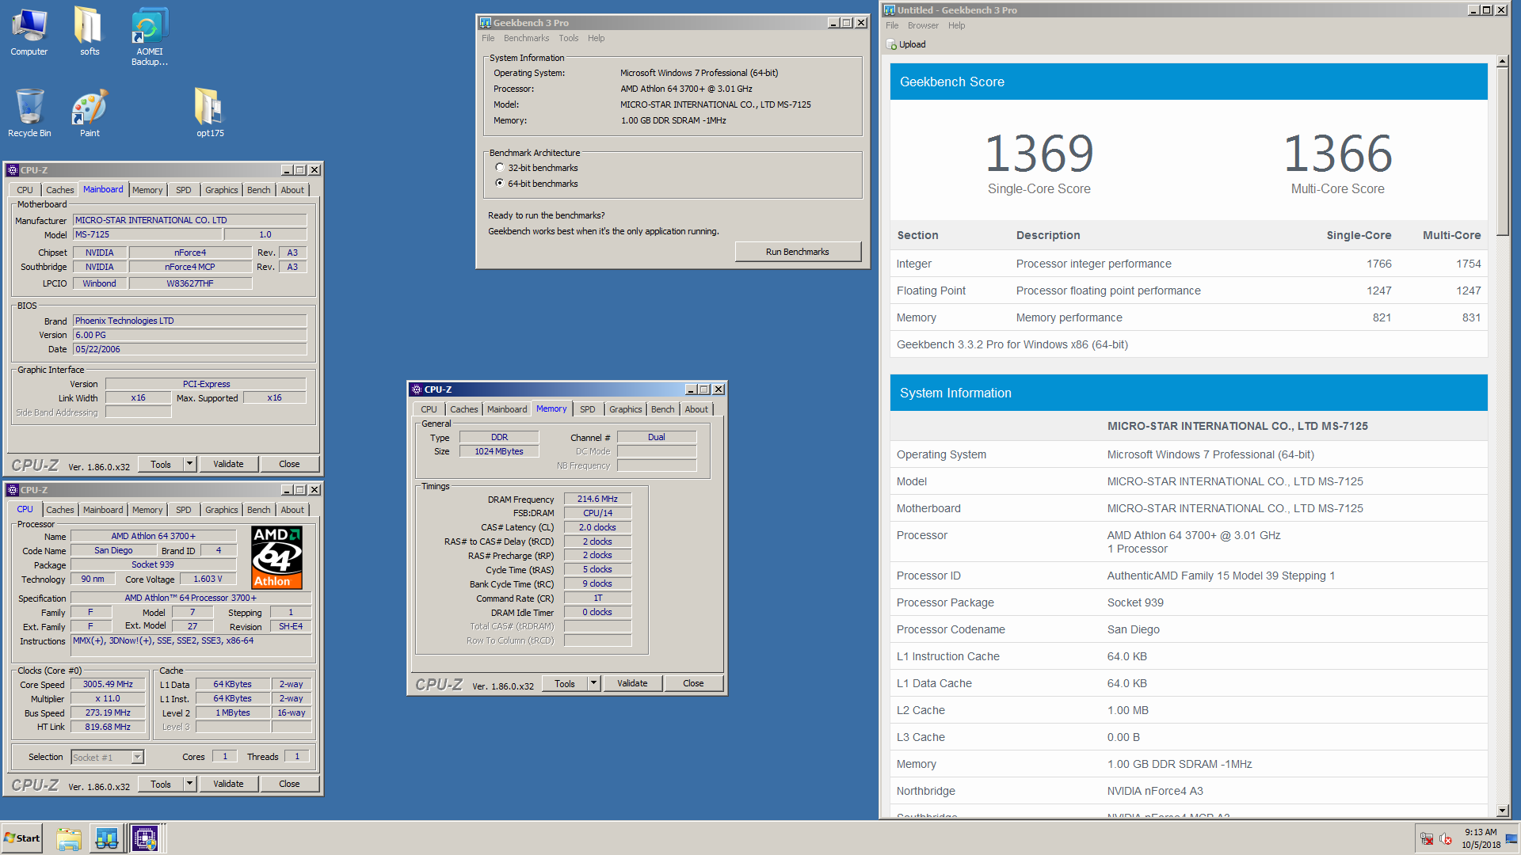
Task: Click the AMD Athlon 64 logo in CPU-Z
Action: point(277,558)
